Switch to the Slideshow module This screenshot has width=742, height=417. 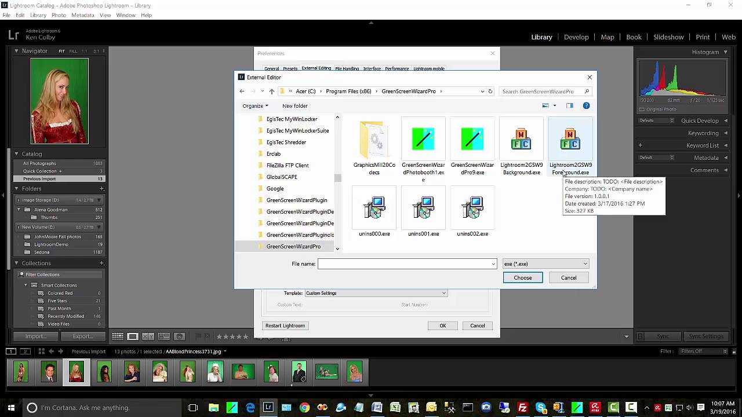point(668,37)
